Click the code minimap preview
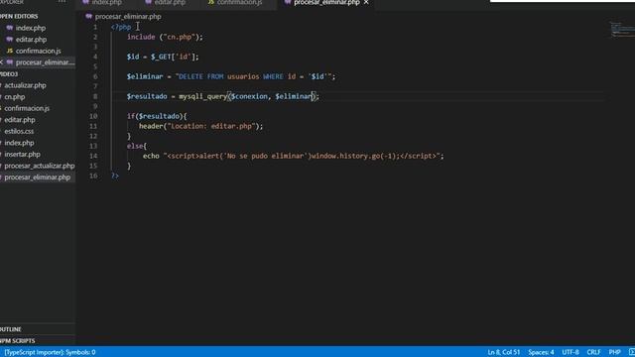635x357 pixels. pos(622,29)
